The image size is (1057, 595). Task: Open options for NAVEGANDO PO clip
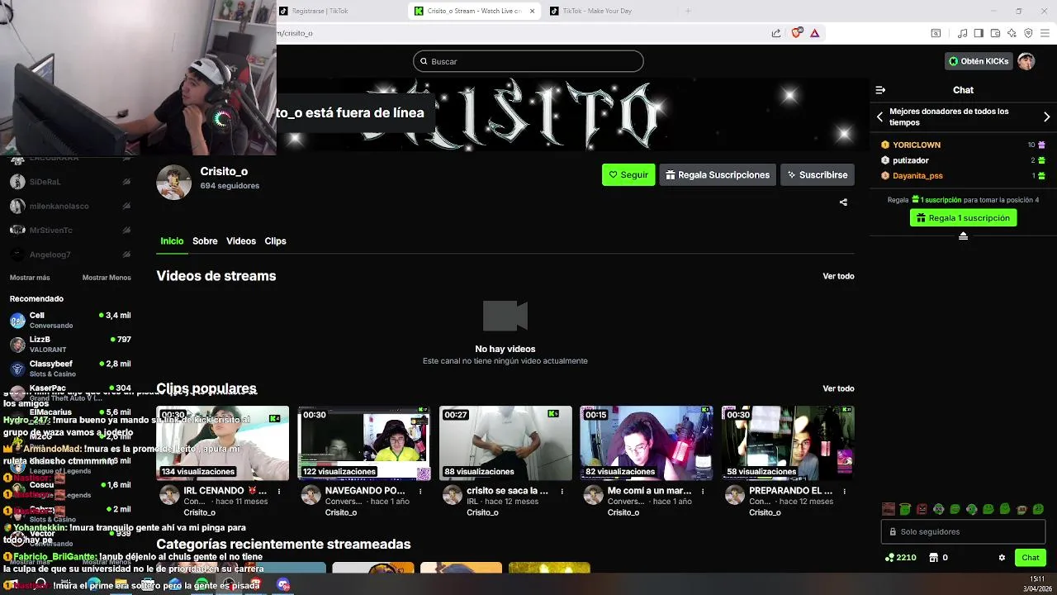pos(419,491)
